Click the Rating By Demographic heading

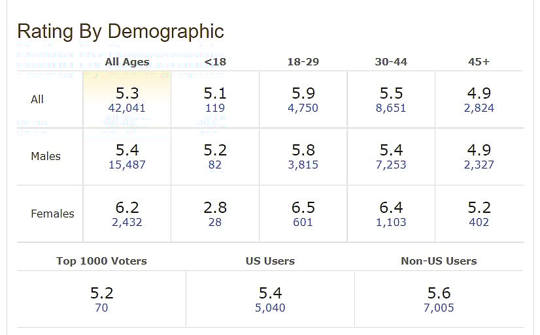120,31
